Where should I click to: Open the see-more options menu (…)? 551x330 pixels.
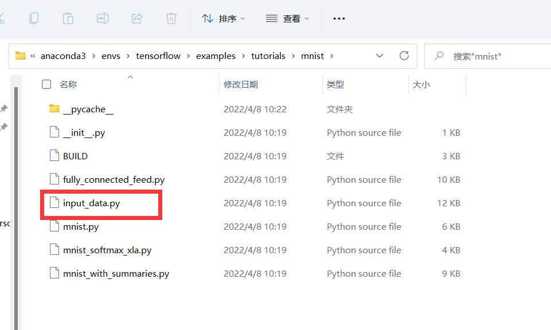click(339, 18)
